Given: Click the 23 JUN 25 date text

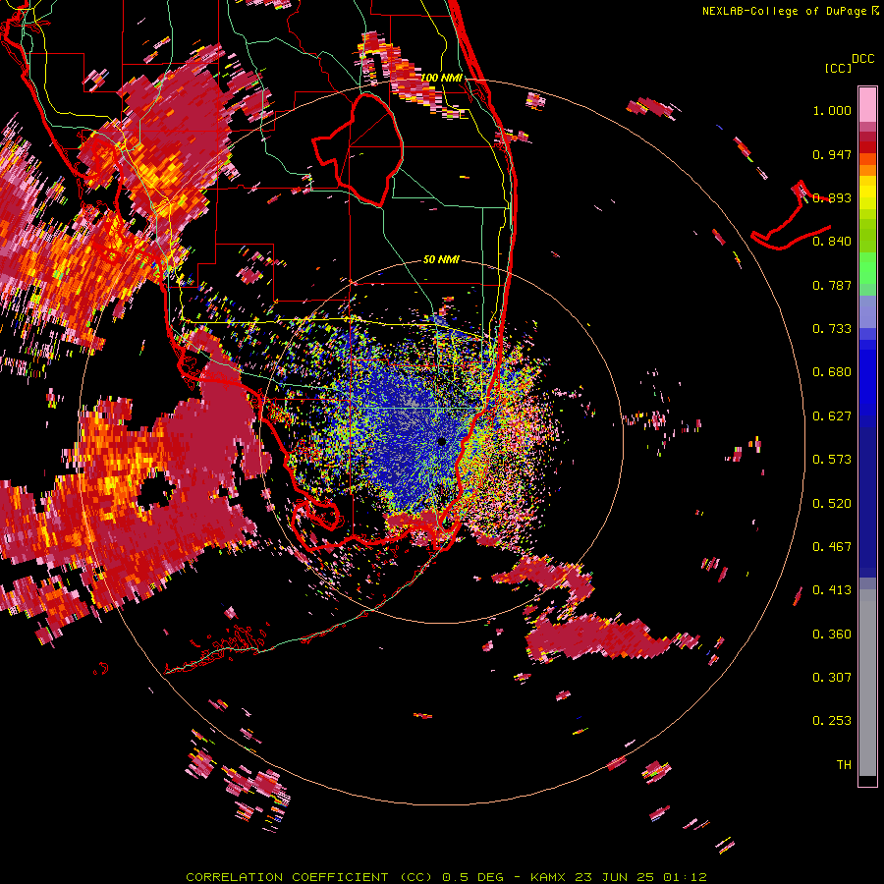Looking at the screenshot, I should point(615,877).
